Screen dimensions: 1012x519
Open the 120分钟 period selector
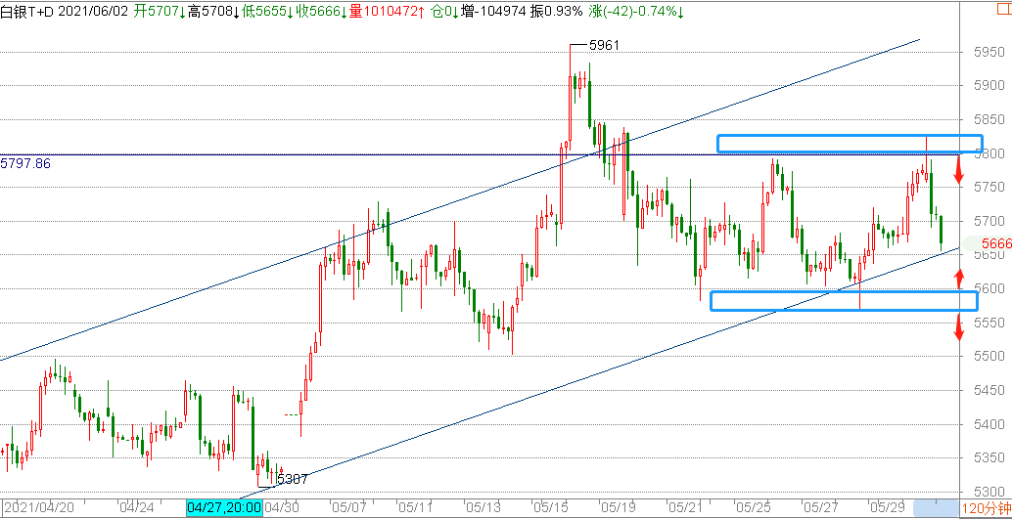pos(987,508)
